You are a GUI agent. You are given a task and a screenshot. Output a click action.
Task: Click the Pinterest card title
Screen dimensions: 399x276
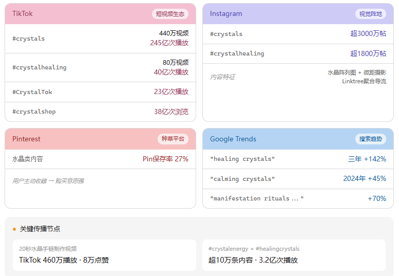[26, 139]
